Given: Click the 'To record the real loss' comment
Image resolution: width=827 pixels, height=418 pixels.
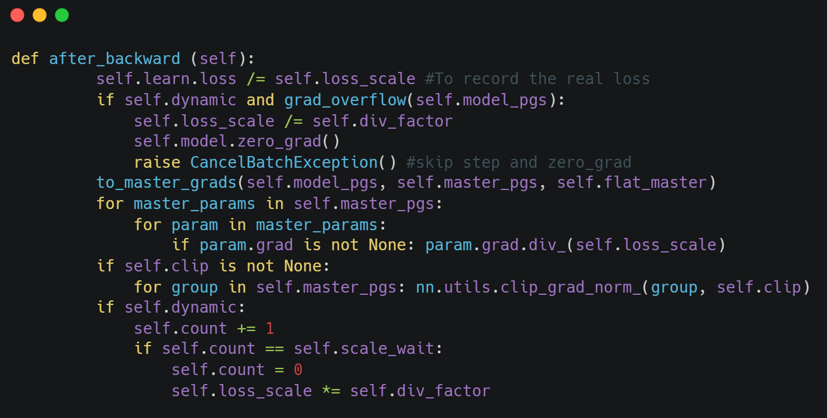Looking at the screenshot, I should point(538,79).
